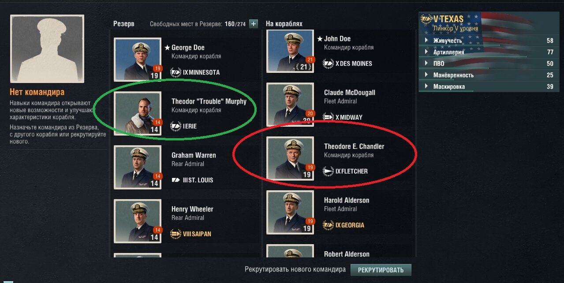This screenshot has width=564, height=283.
Task: Select Theodor "Trouble" Murphy portrait
Action: click(x=138, y=113)
